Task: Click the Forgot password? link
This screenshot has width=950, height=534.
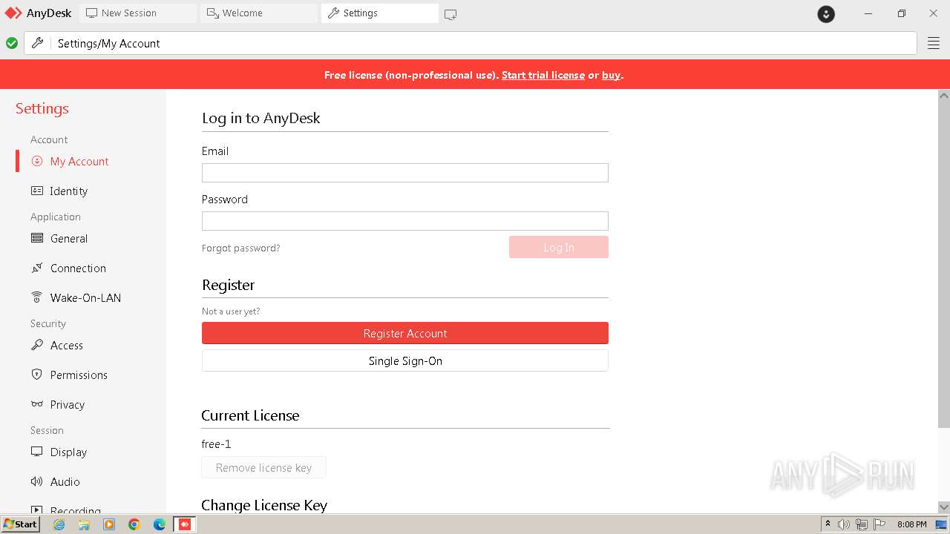Action: (x=240, y=248)
